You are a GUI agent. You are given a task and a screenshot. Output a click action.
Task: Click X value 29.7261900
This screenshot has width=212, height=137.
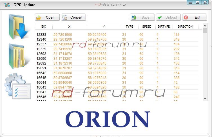click(63, 34)
